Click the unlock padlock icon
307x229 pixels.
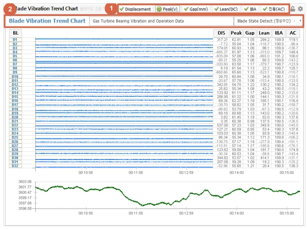point(293,9)
